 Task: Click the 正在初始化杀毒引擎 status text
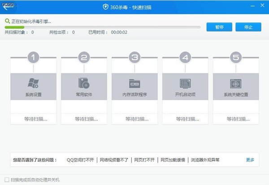point(31,22)
